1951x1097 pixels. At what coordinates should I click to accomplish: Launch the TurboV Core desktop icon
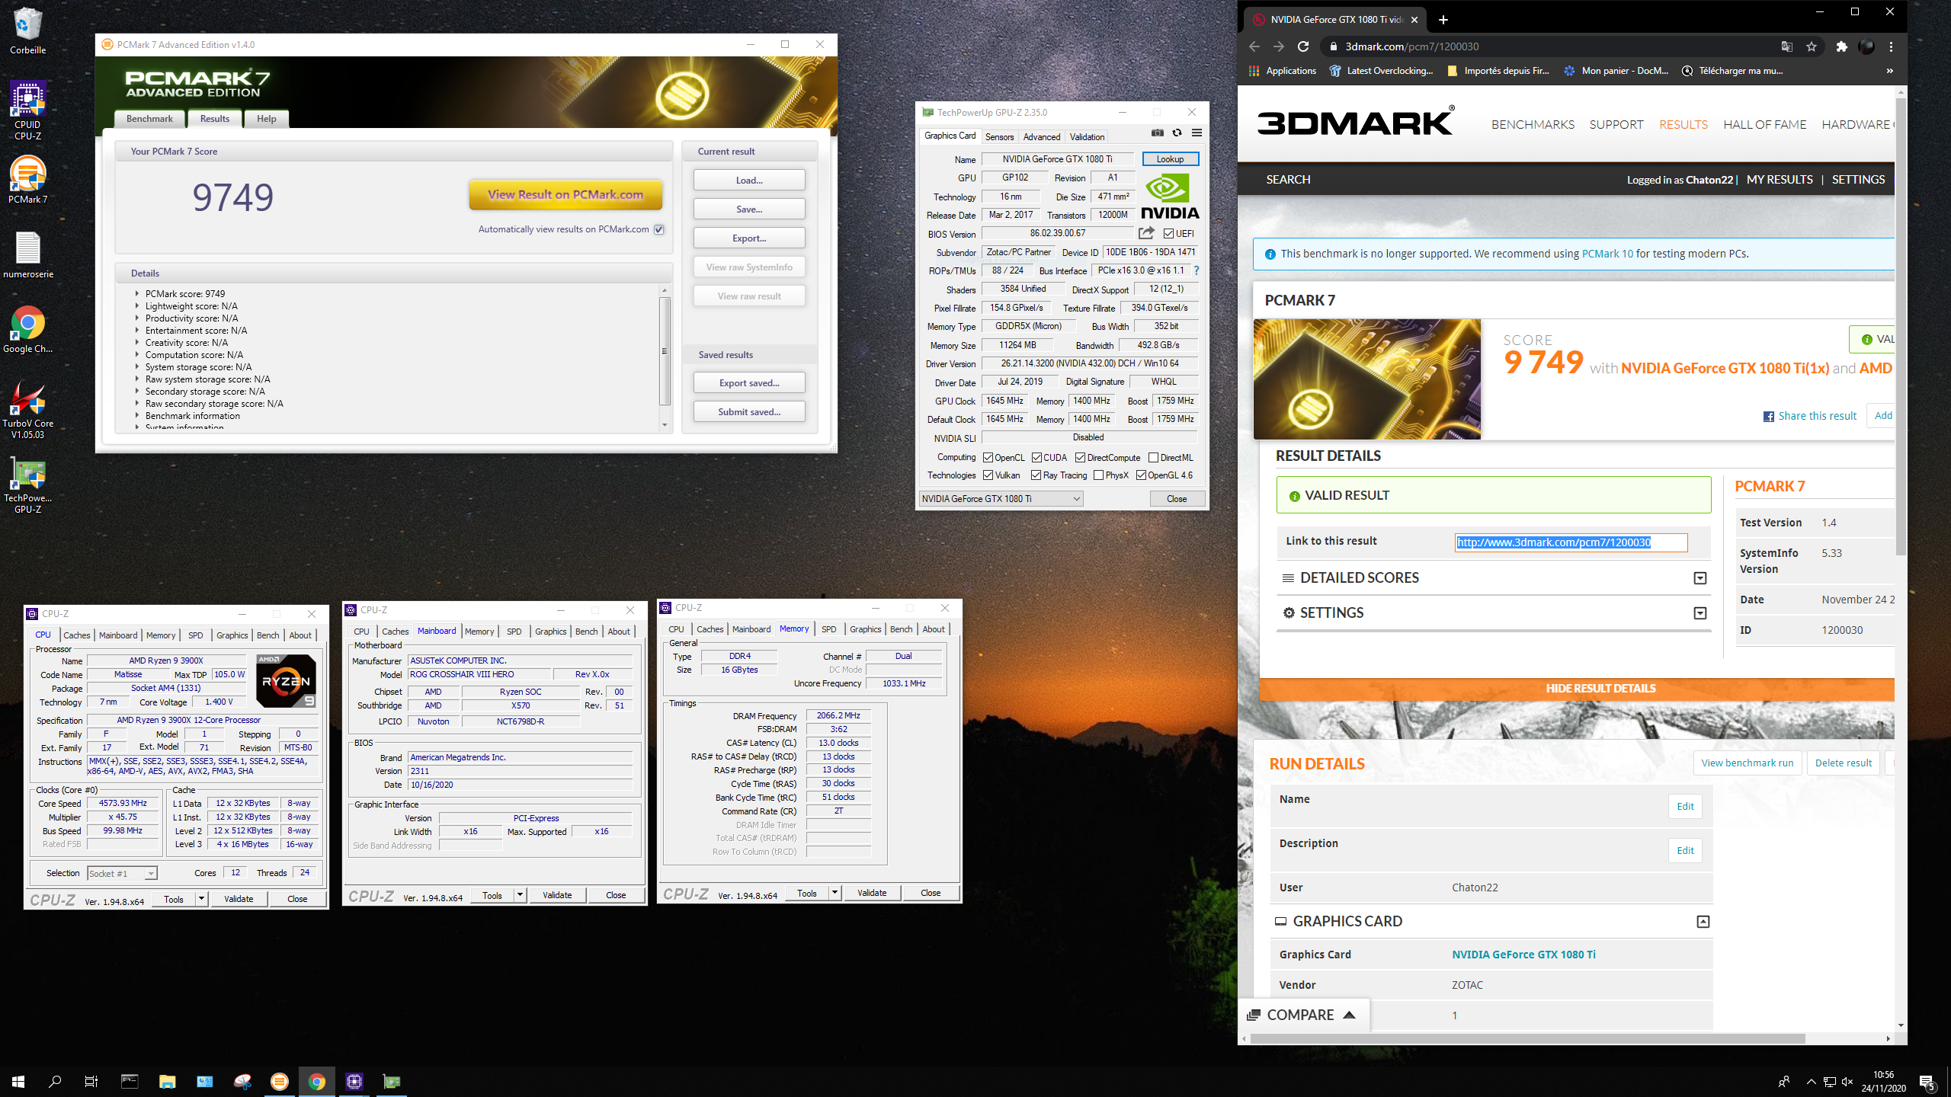[x=27, y=409]
